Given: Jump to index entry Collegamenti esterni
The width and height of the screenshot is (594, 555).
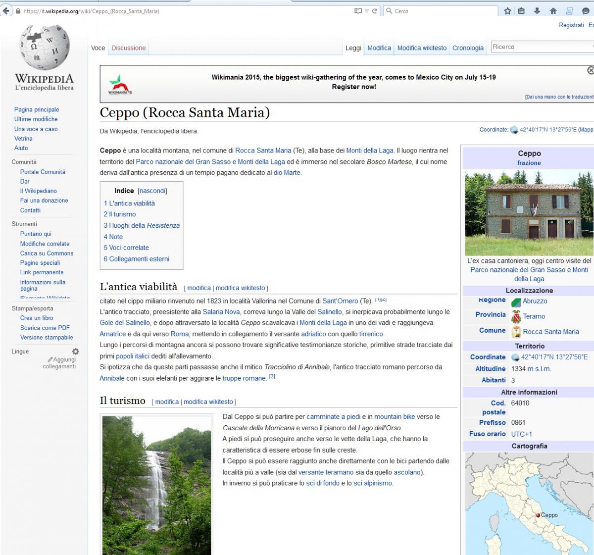Looking at the screenshot, I should (x=137, y=259).
